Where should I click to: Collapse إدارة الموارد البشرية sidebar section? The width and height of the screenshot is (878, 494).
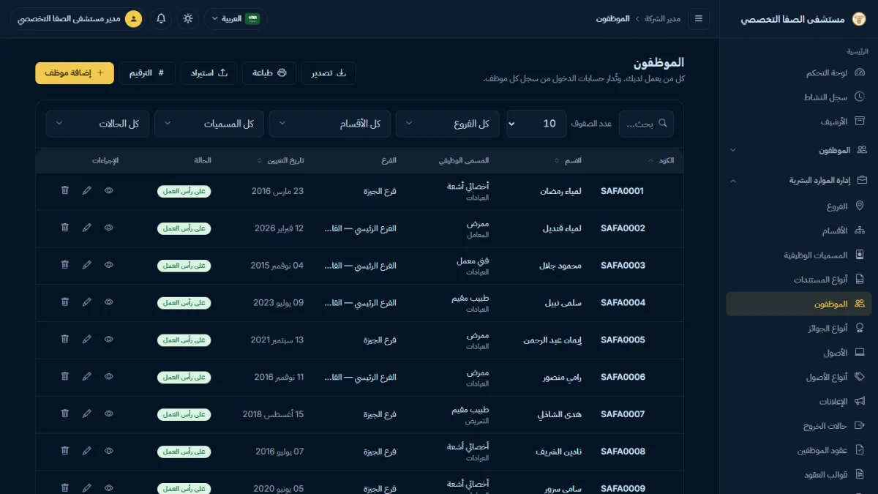[799, 179]
